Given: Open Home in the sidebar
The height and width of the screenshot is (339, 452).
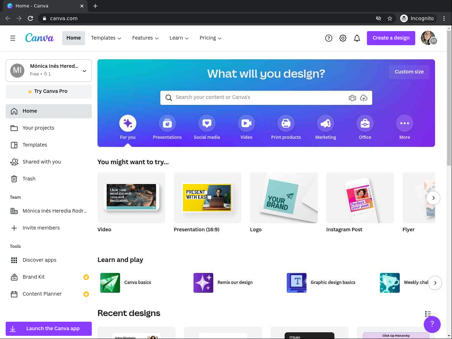Looking at the screenshot, I should coord(49,111).
